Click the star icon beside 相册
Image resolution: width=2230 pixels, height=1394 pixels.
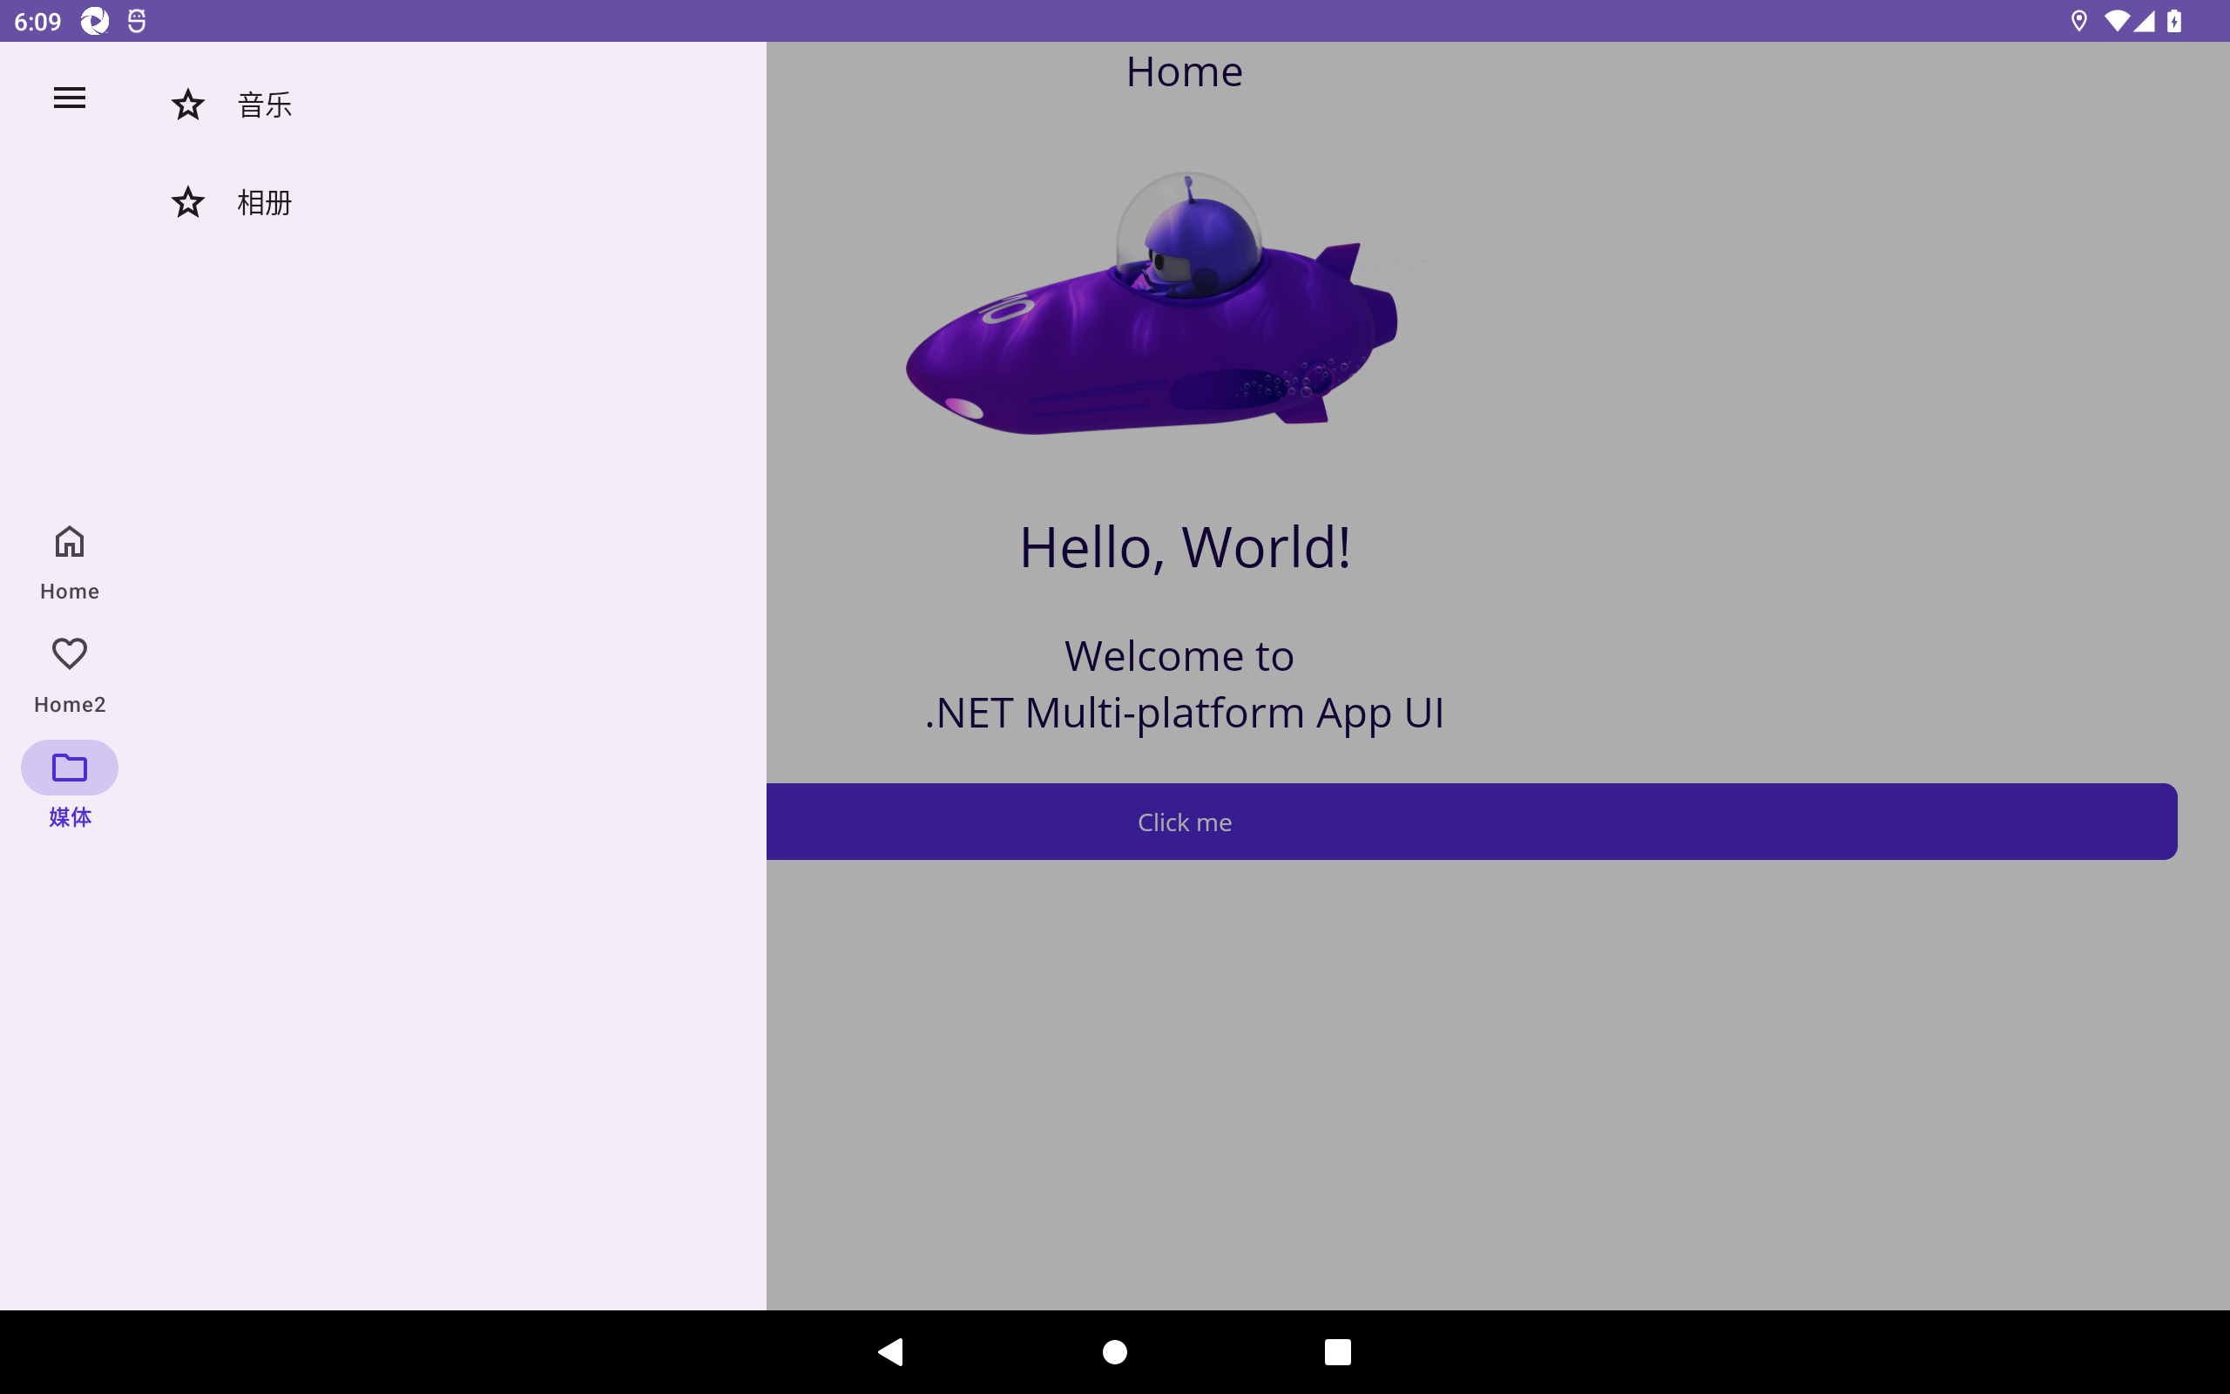point(188,202)
